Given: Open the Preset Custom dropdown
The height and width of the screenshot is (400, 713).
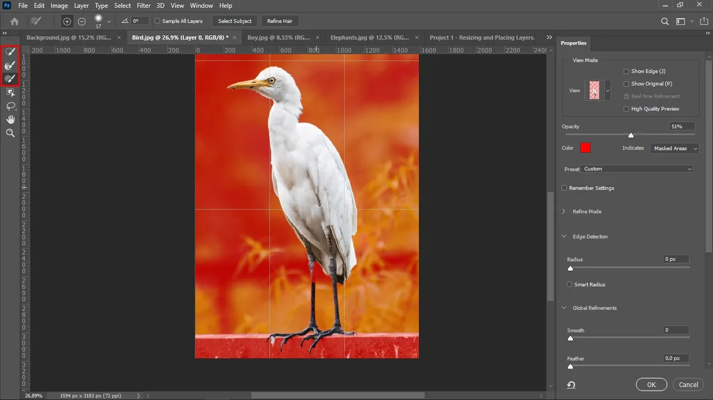Looking at the screenshot, I should pos(637,169).
